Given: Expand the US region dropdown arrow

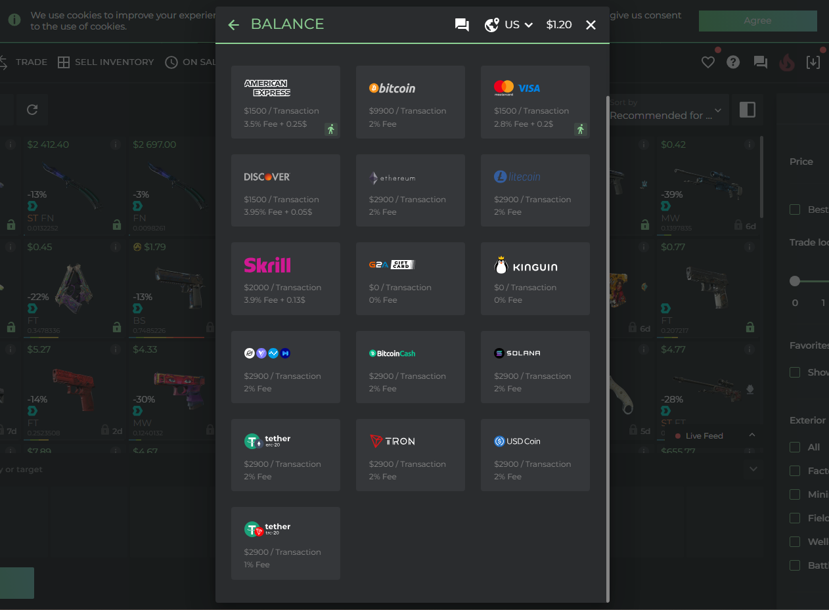Looking at the screenshot, I should [x=528, y=25].
